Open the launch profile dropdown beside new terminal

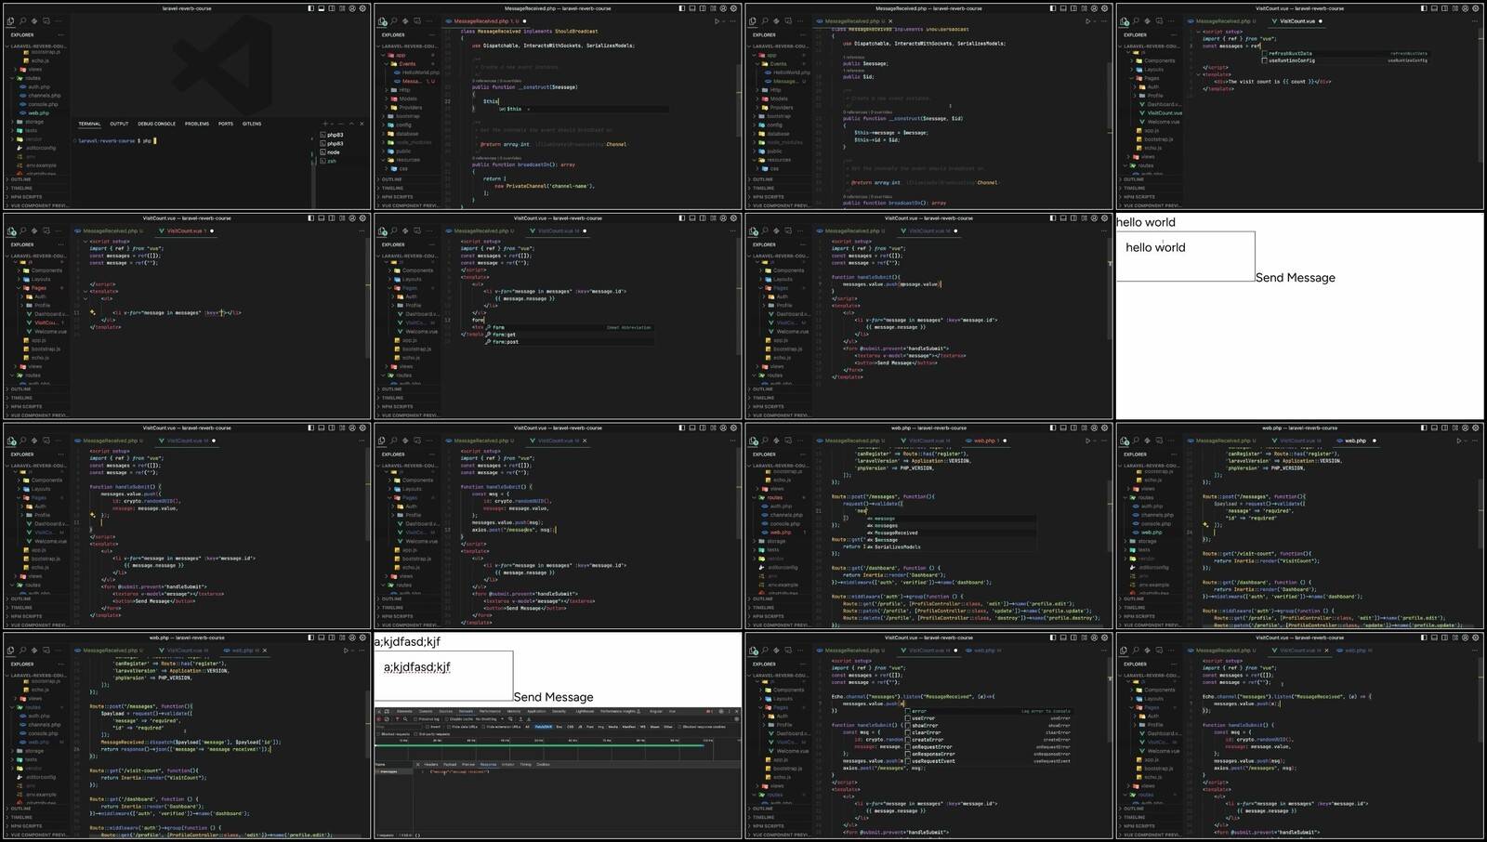click(x=333, y=124)
